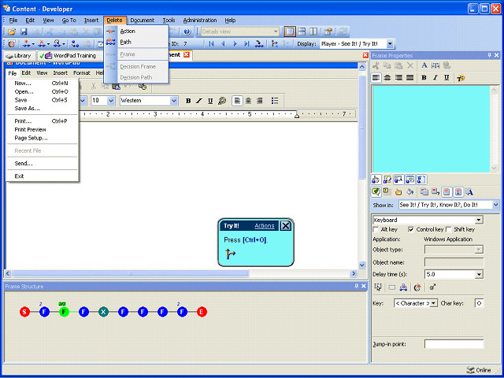This screenshot has width=504, height=378.
Task: Go to the last frame navigation arrow
Action: tap(246, 44)
